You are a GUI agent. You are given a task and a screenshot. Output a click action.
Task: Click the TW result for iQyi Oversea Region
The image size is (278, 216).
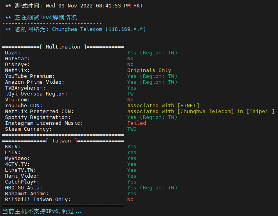pos(130,94)
